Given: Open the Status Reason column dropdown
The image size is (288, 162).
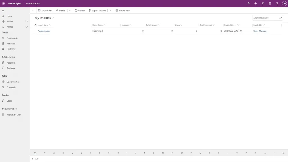Looking at the screenshot, I should pos(105,25).
